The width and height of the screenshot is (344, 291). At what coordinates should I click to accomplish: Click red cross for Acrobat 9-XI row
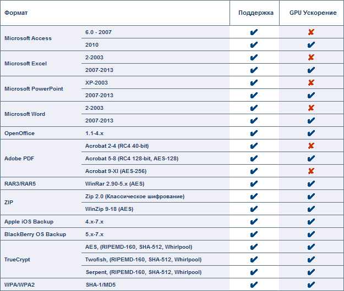311,171
